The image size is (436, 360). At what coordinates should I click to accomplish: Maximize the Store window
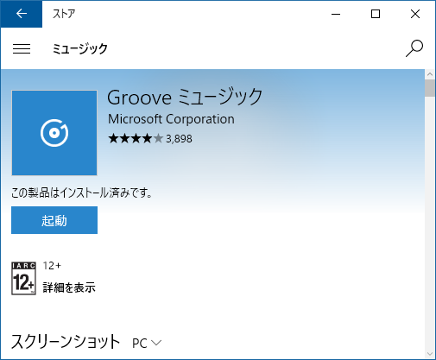click(x=376, y=14)
